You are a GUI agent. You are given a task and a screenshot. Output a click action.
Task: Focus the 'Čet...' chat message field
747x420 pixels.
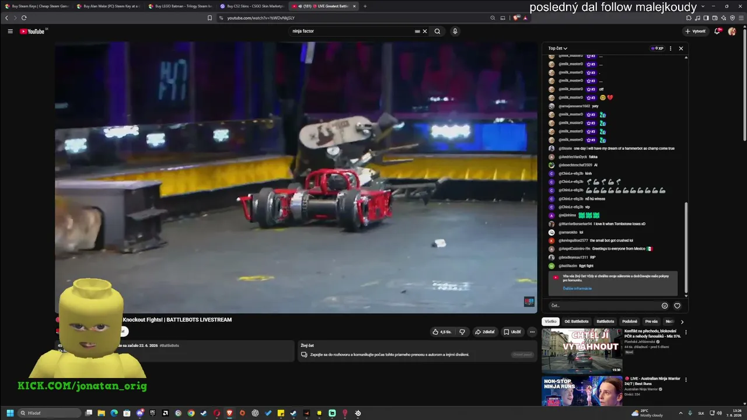604,306
